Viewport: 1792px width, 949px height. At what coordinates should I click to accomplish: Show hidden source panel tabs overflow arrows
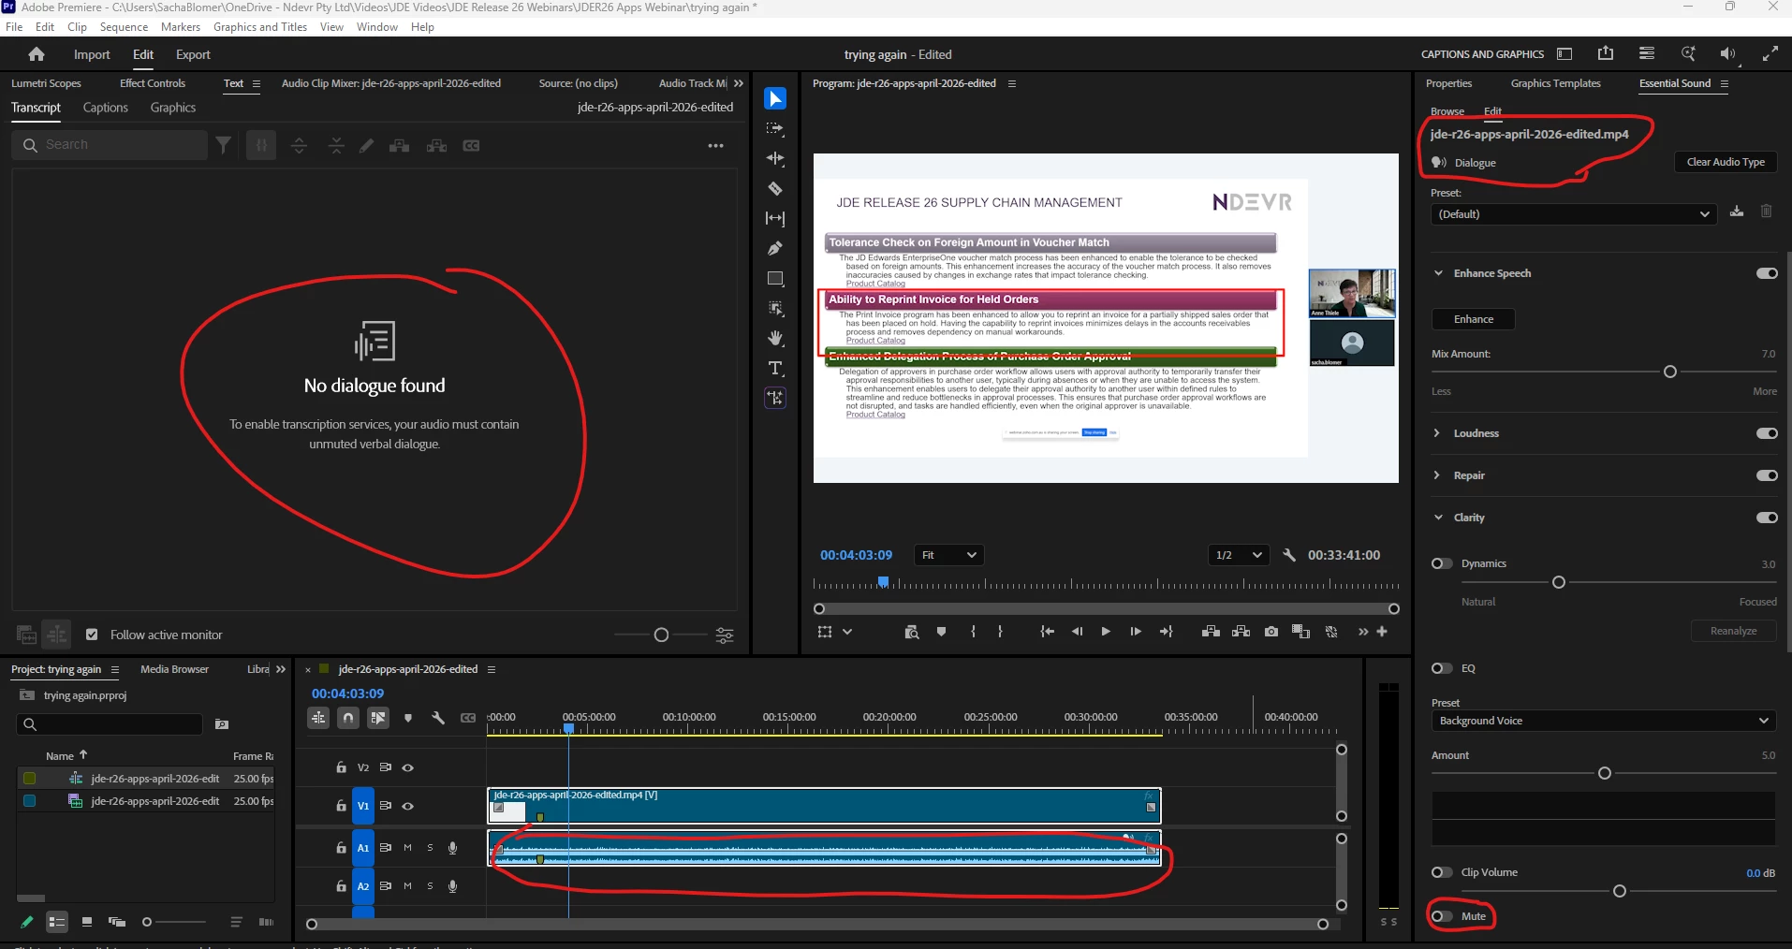tap(739, 83)
